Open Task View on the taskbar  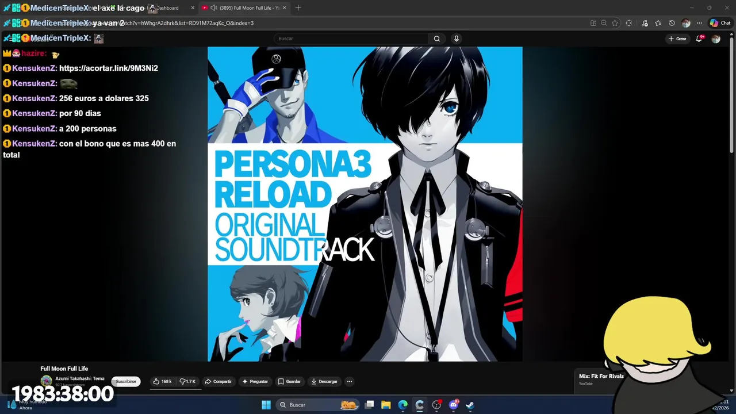pyautogui.click(x=370, y=405)
